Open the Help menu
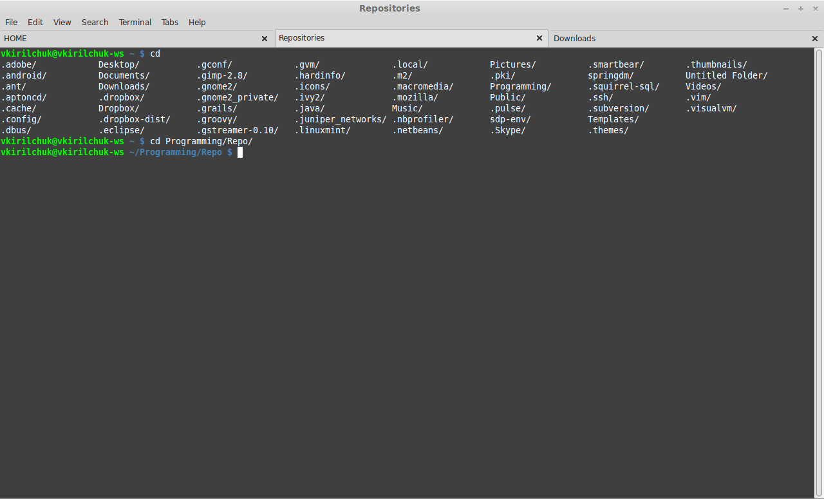The image size is (824, 499). [197, 22]
